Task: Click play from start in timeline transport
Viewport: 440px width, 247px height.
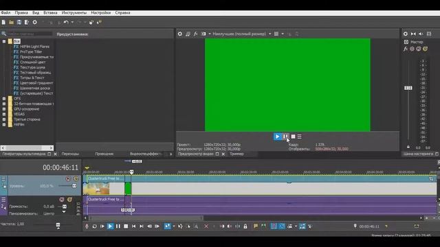Action: click(102, 226)
